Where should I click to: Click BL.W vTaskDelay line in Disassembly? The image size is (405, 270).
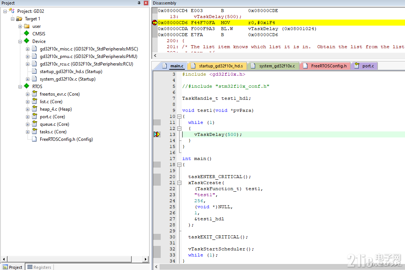[x=237, y=29]
